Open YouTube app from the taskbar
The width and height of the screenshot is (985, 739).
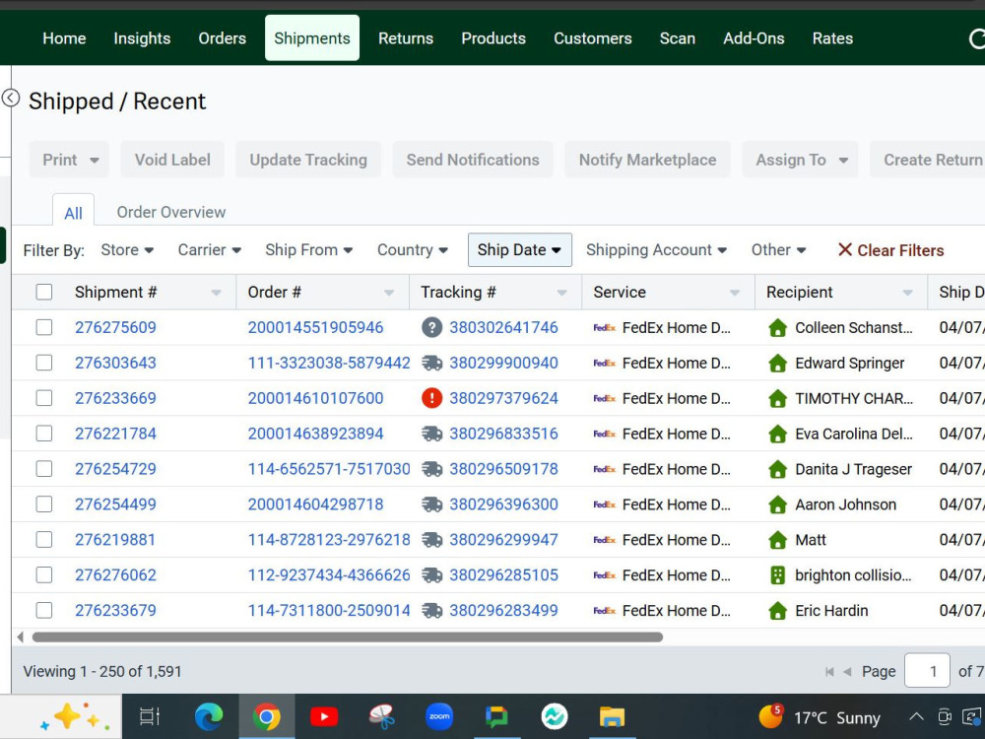[324, 717]
